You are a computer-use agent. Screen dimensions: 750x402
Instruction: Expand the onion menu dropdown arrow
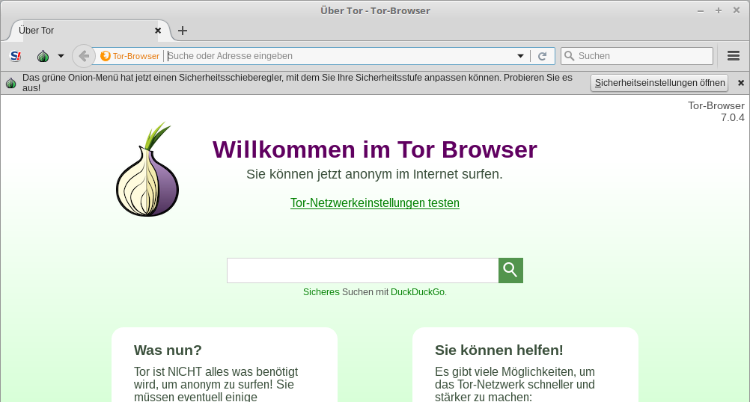61,56
